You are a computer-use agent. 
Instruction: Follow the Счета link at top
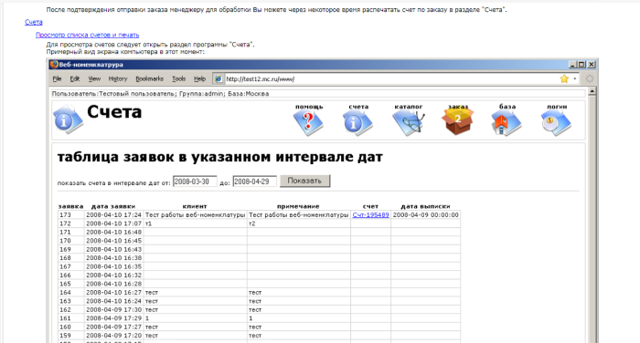point(34,22)
